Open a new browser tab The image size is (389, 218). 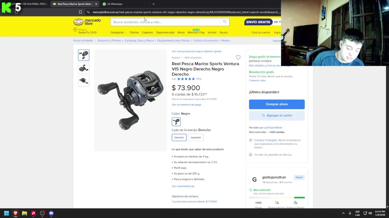tap(153, 4)
